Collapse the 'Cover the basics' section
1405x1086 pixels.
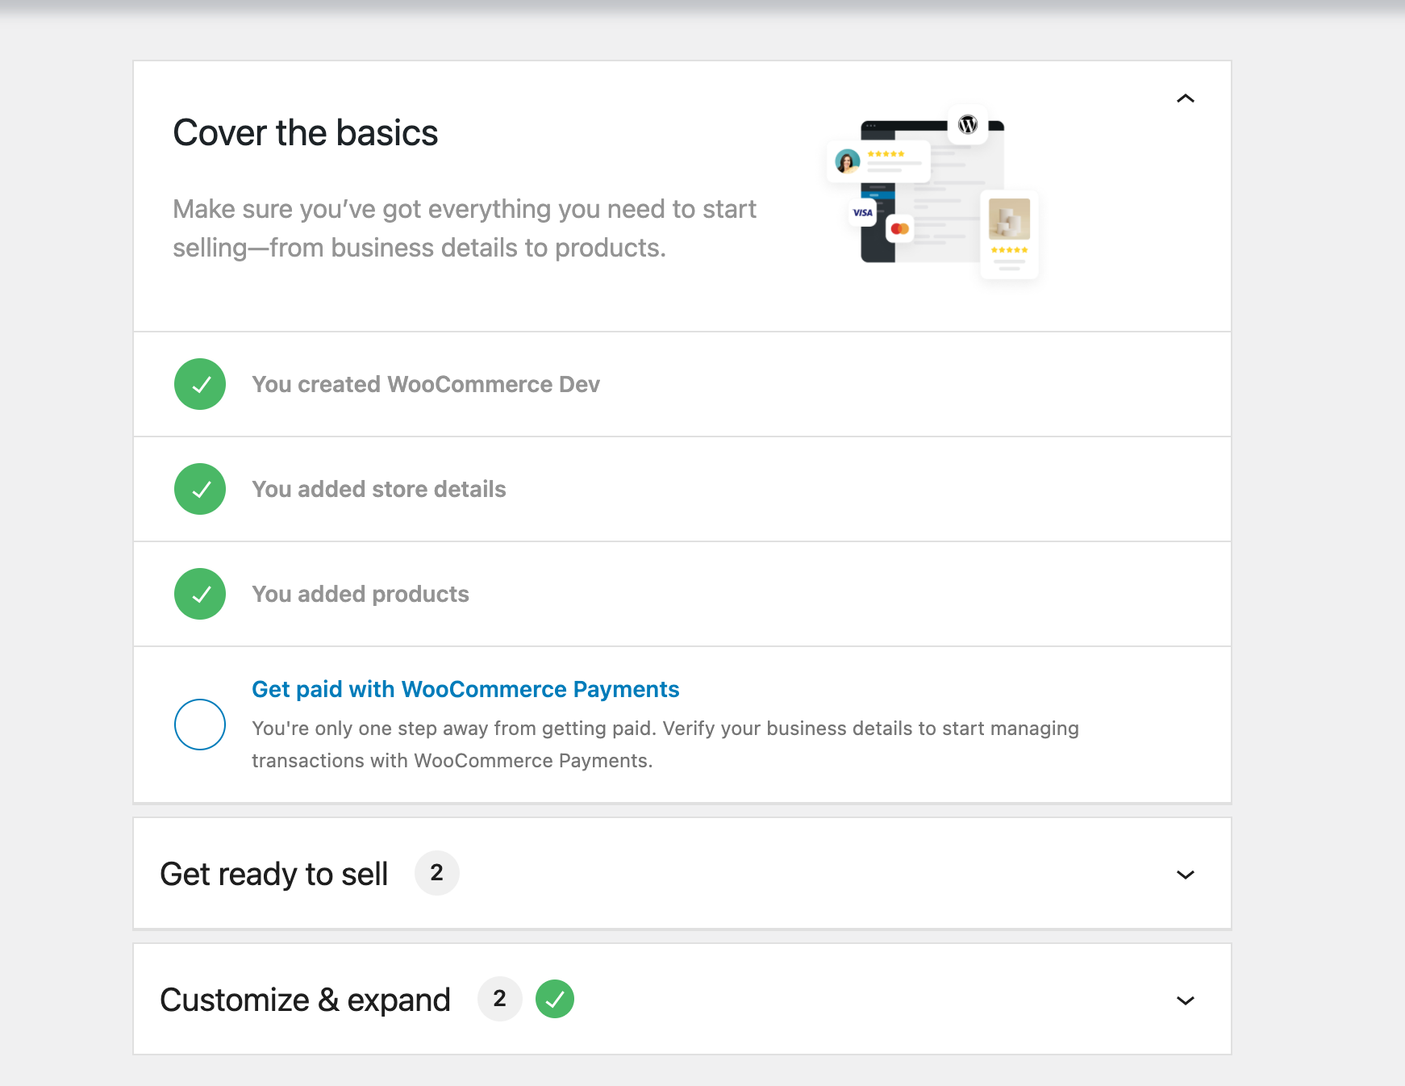(1186, 98)
